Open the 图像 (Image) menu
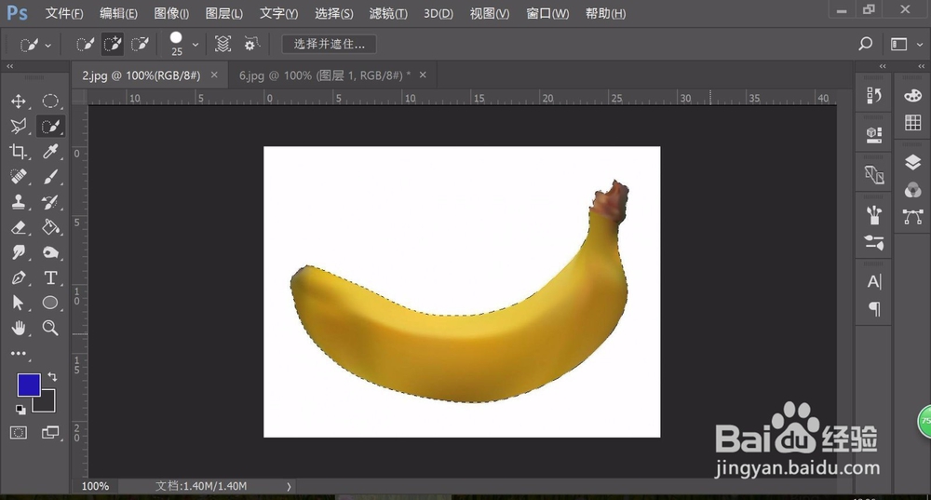 tap(171, 13)
